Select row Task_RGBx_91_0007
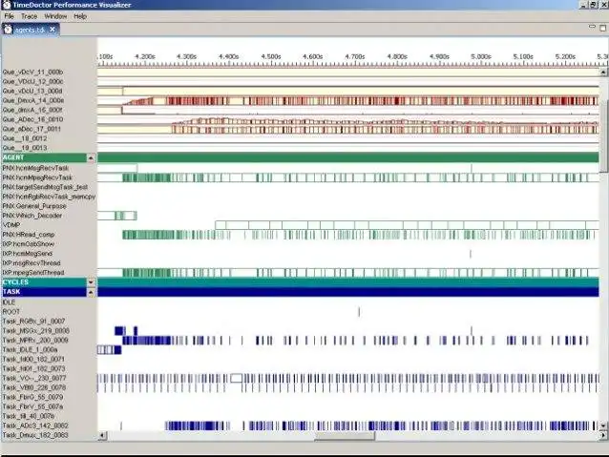 click(33, 322)
